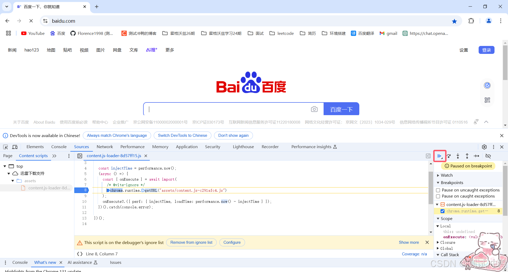
Task: Click the Show more link
Action: click(x=409, y=242)
